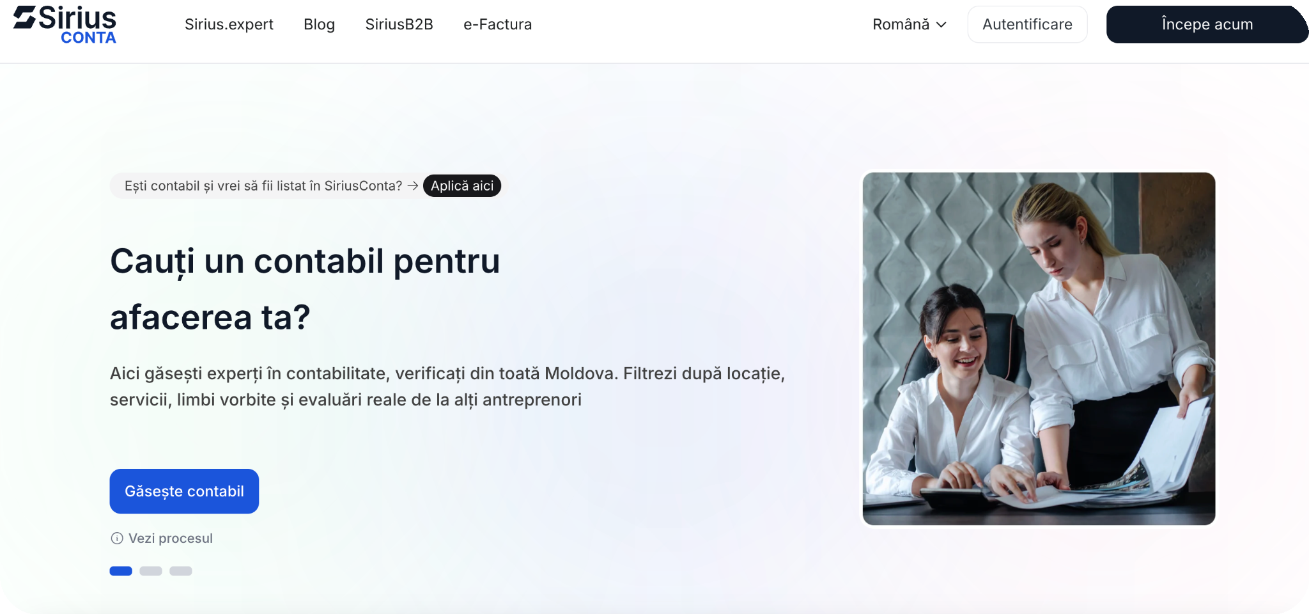Screen dimensions: 1309x614
Task: Select the first blue carousel indicator
Action: 121,571
